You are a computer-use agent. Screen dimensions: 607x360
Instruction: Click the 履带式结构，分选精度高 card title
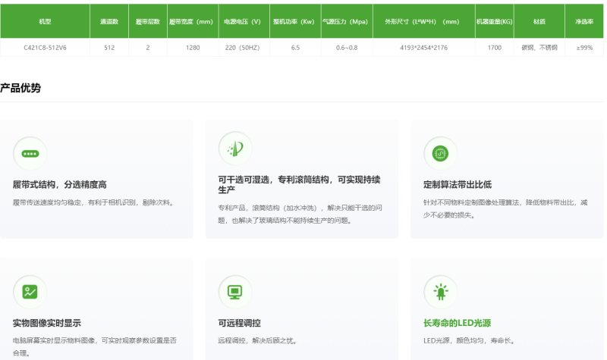point(59,185)
